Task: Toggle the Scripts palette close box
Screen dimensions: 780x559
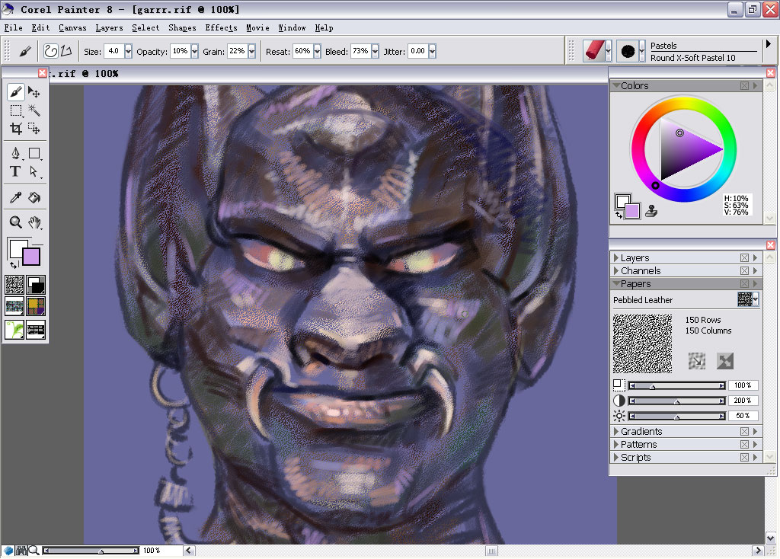Action: pos(744,457)
